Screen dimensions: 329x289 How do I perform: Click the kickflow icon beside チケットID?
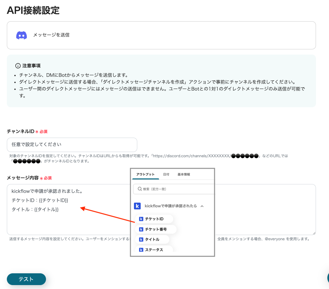[x=141, y=219]
